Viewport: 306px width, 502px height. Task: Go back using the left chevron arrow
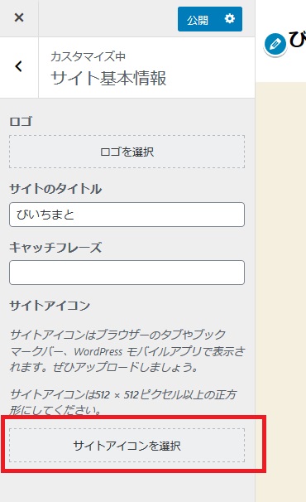(19, 66)
